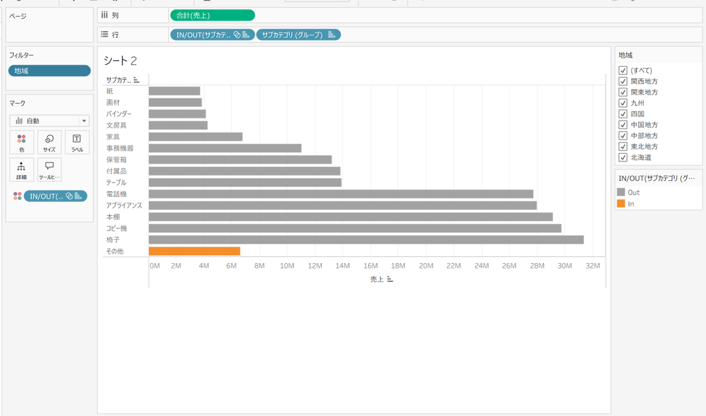Click the sort icon beside 売上 axis title
706x416 pixels.
point(389,280)
